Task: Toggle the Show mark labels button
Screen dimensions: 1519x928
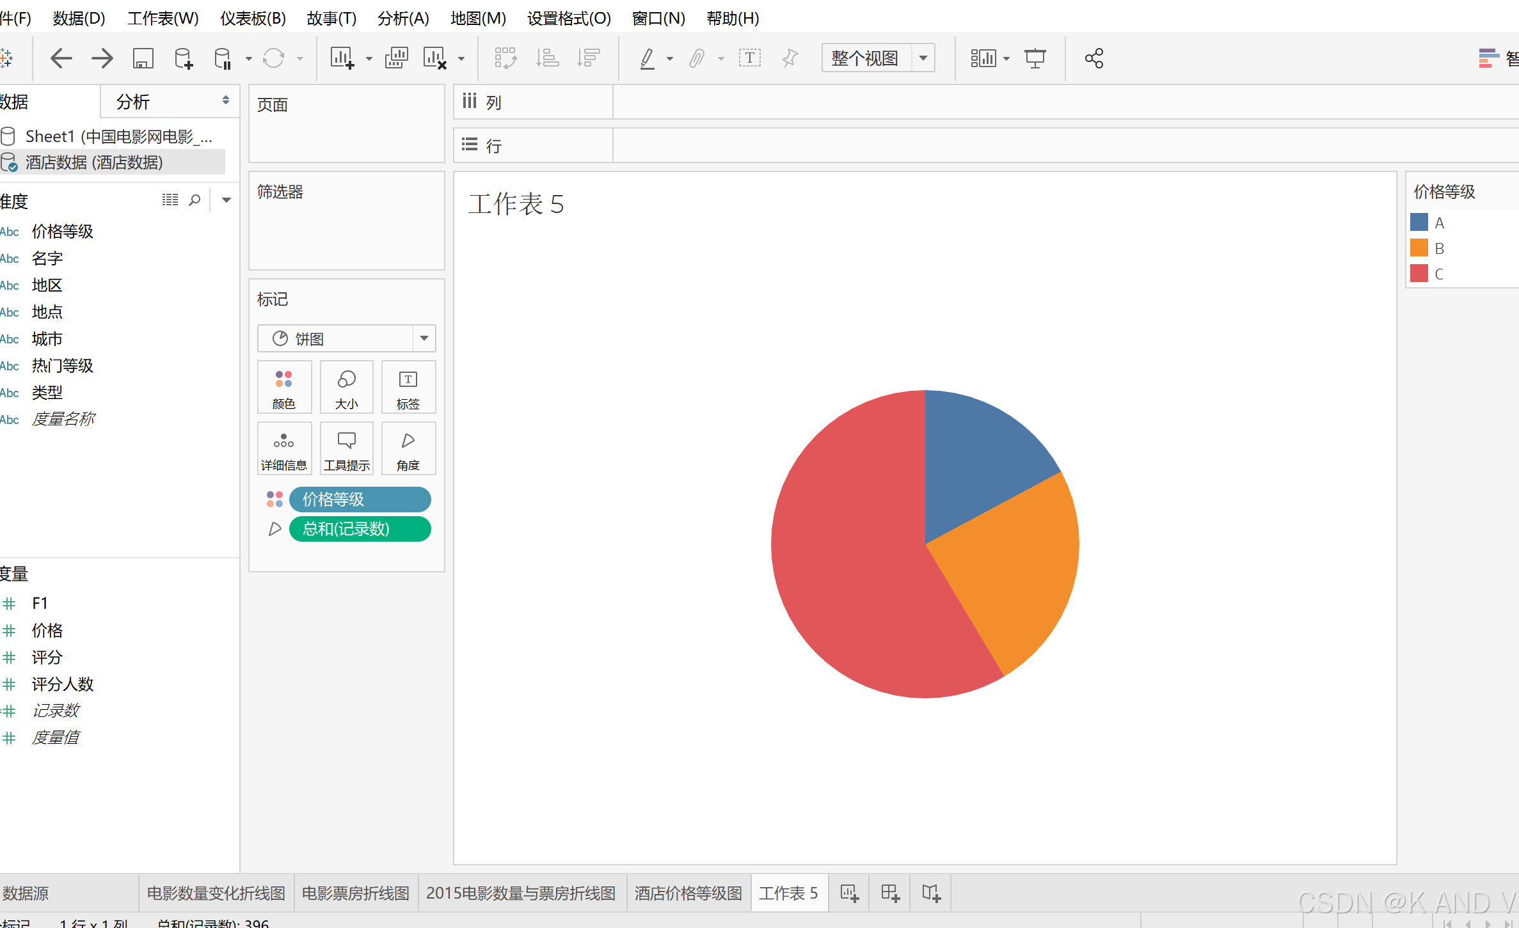Action: coord(749,58)
